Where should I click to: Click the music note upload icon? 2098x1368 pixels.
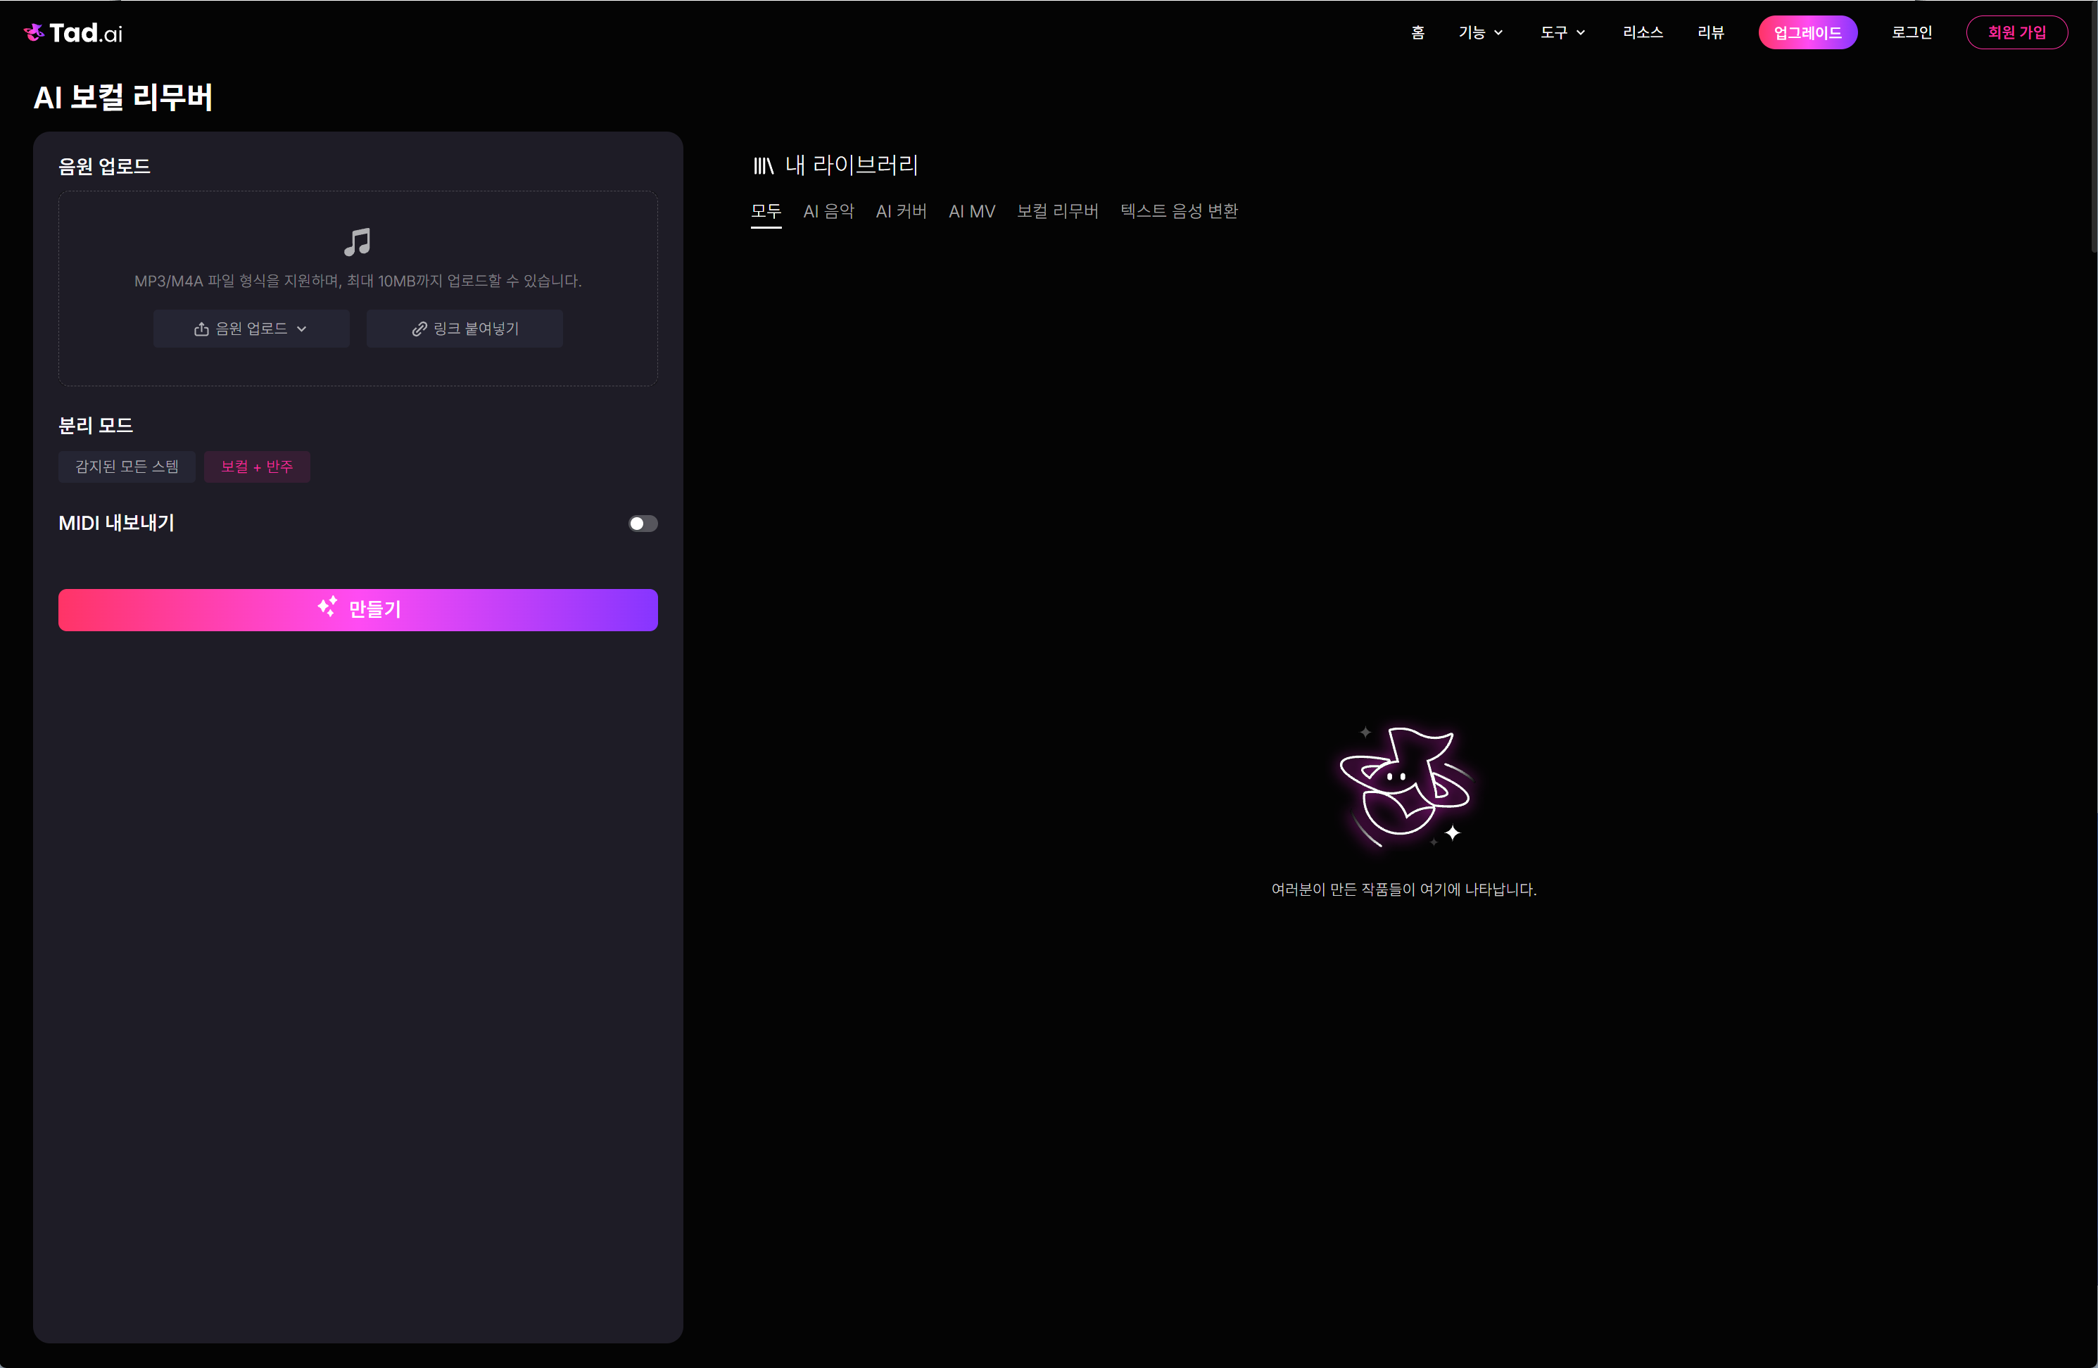click(x=357, y=241)
